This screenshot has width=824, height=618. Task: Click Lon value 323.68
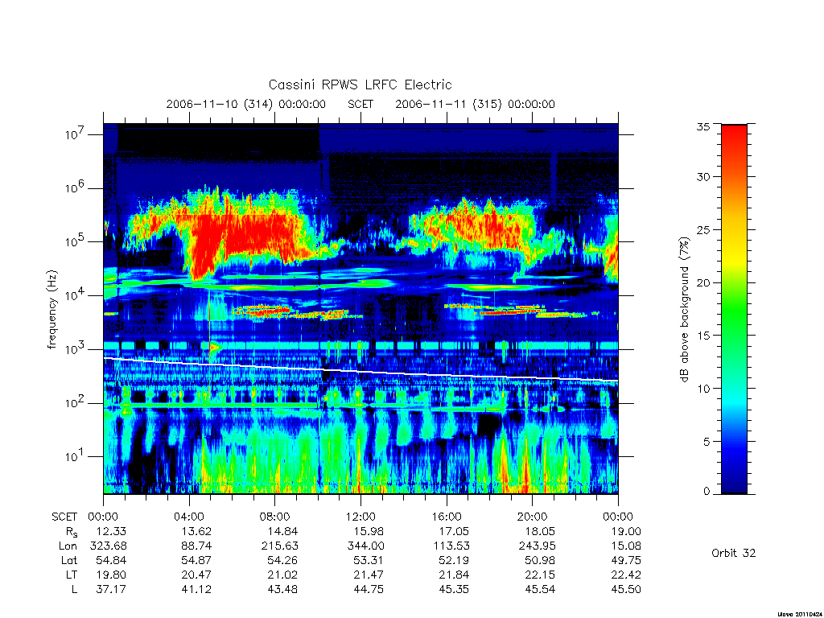109,546
